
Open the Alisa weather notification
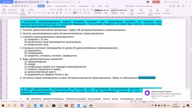(x=166, y=94)
